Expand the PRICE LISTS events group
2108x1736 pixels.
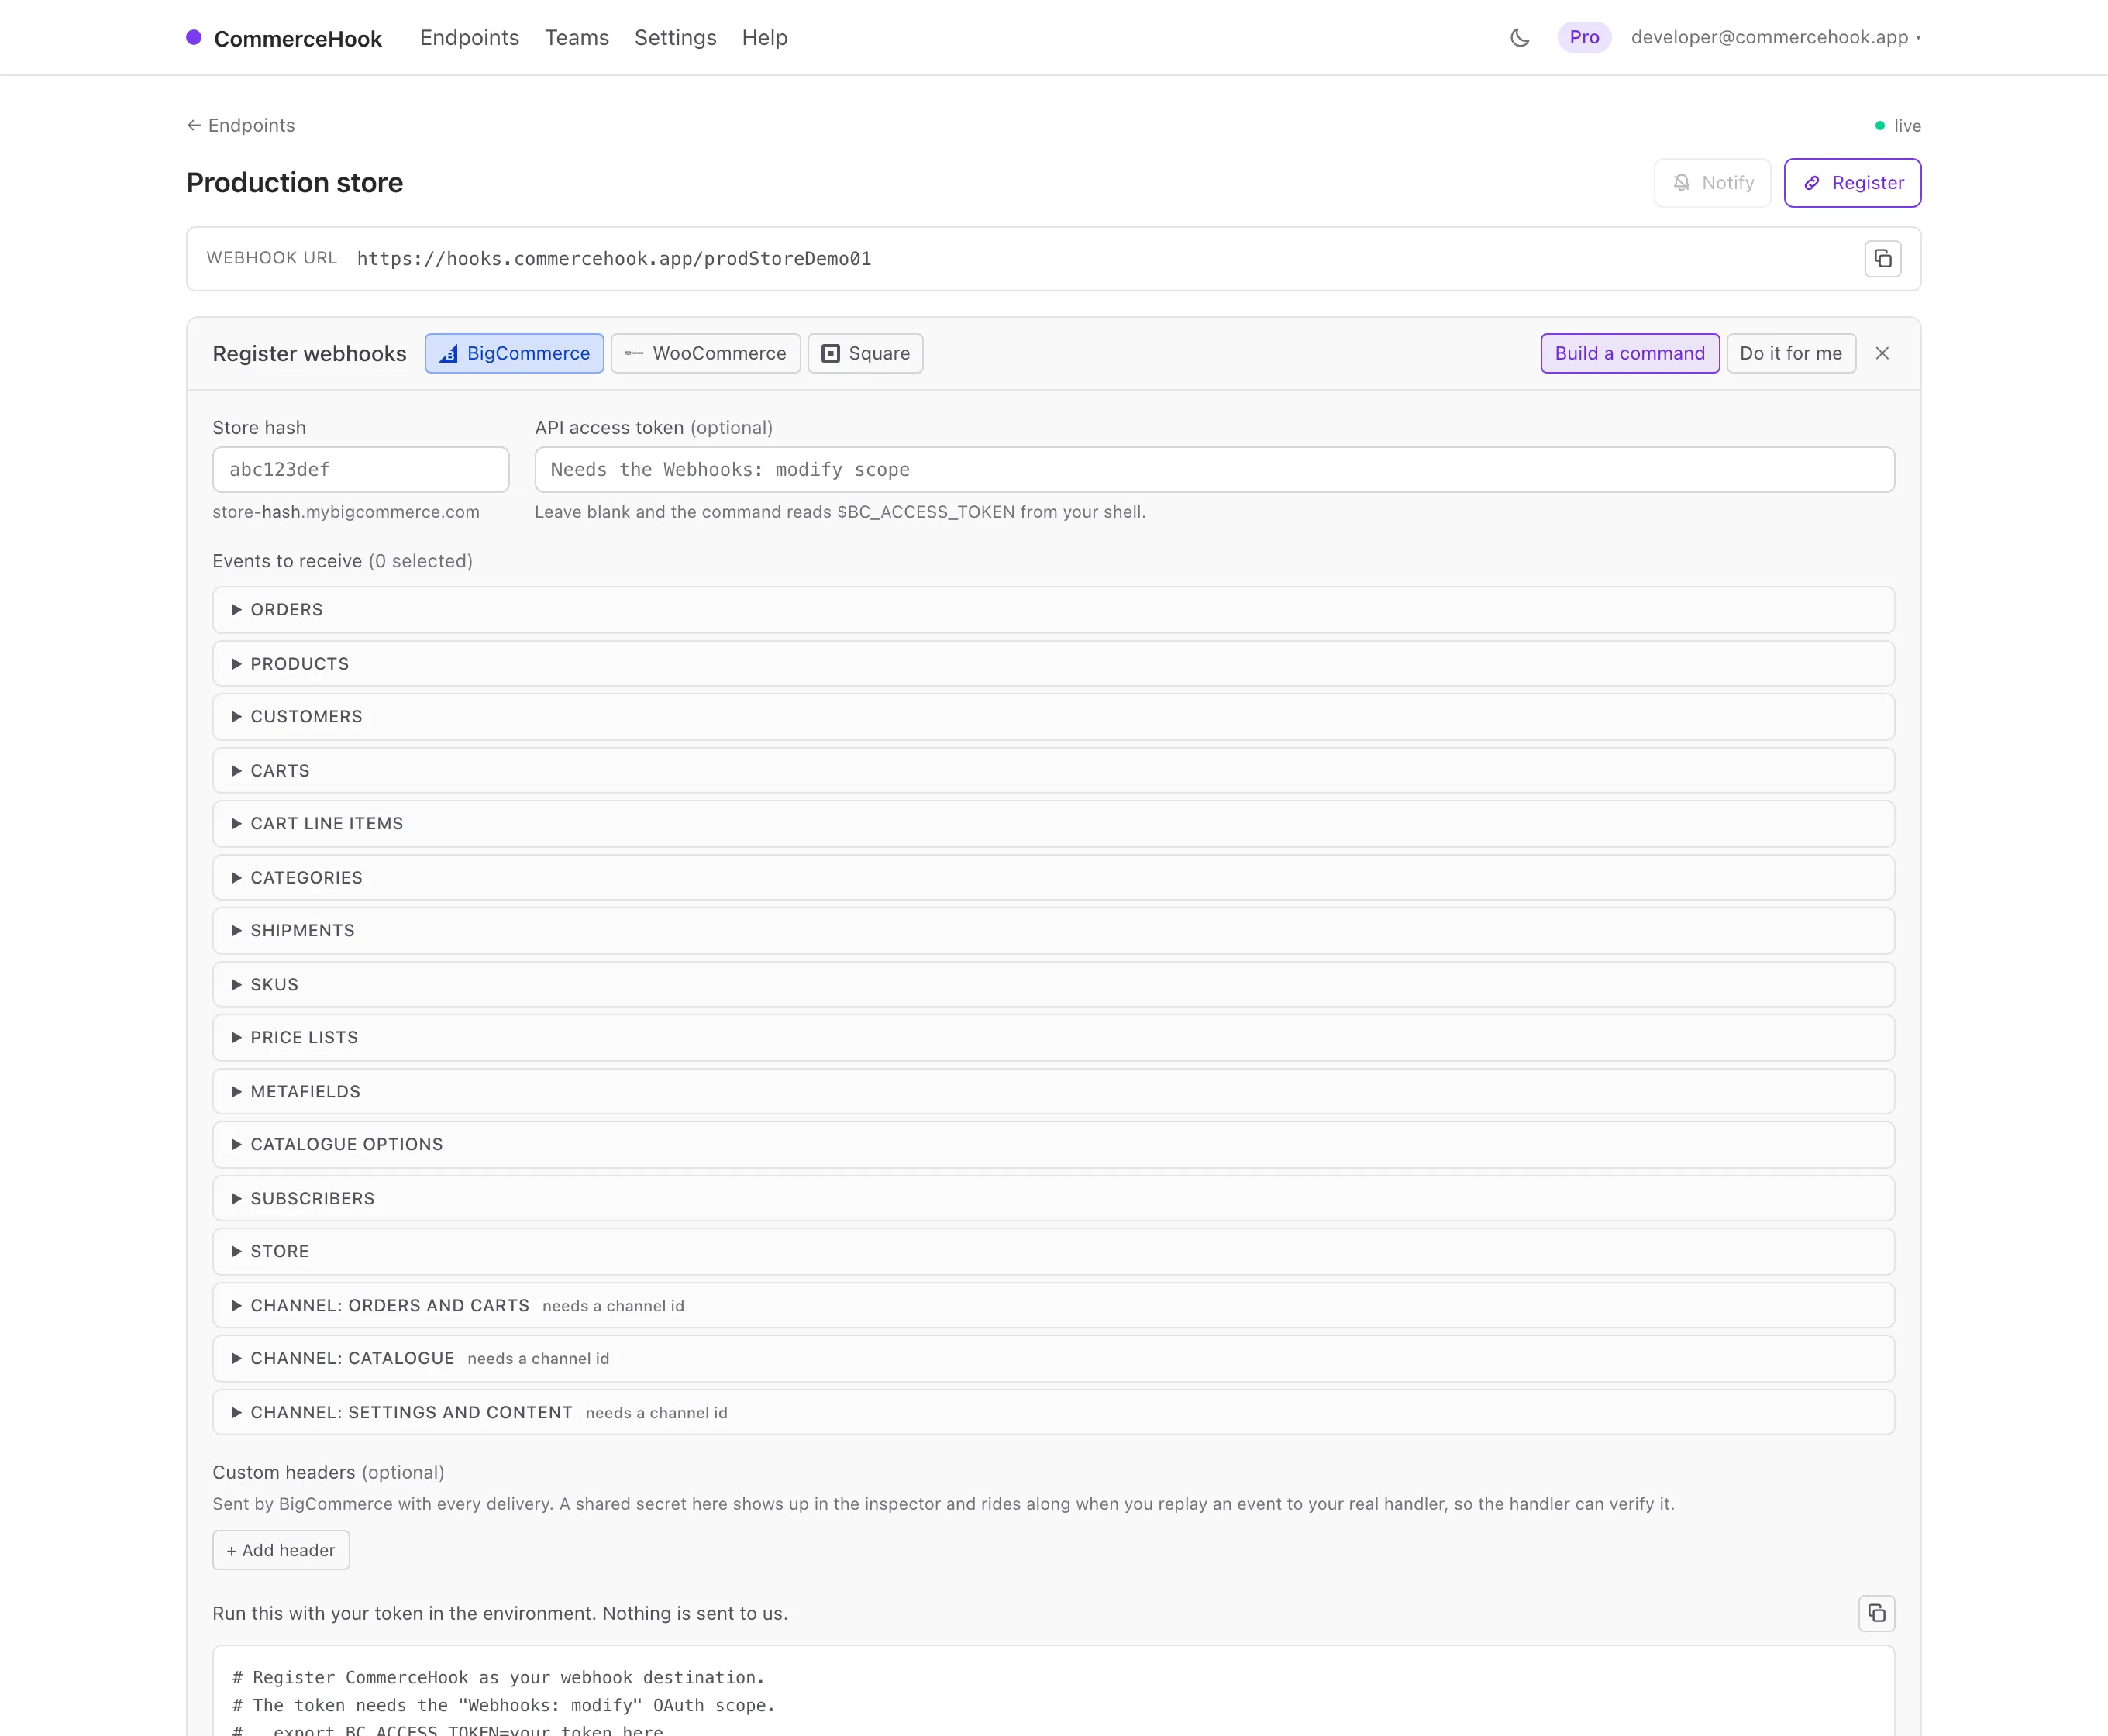point(1053,1037)
